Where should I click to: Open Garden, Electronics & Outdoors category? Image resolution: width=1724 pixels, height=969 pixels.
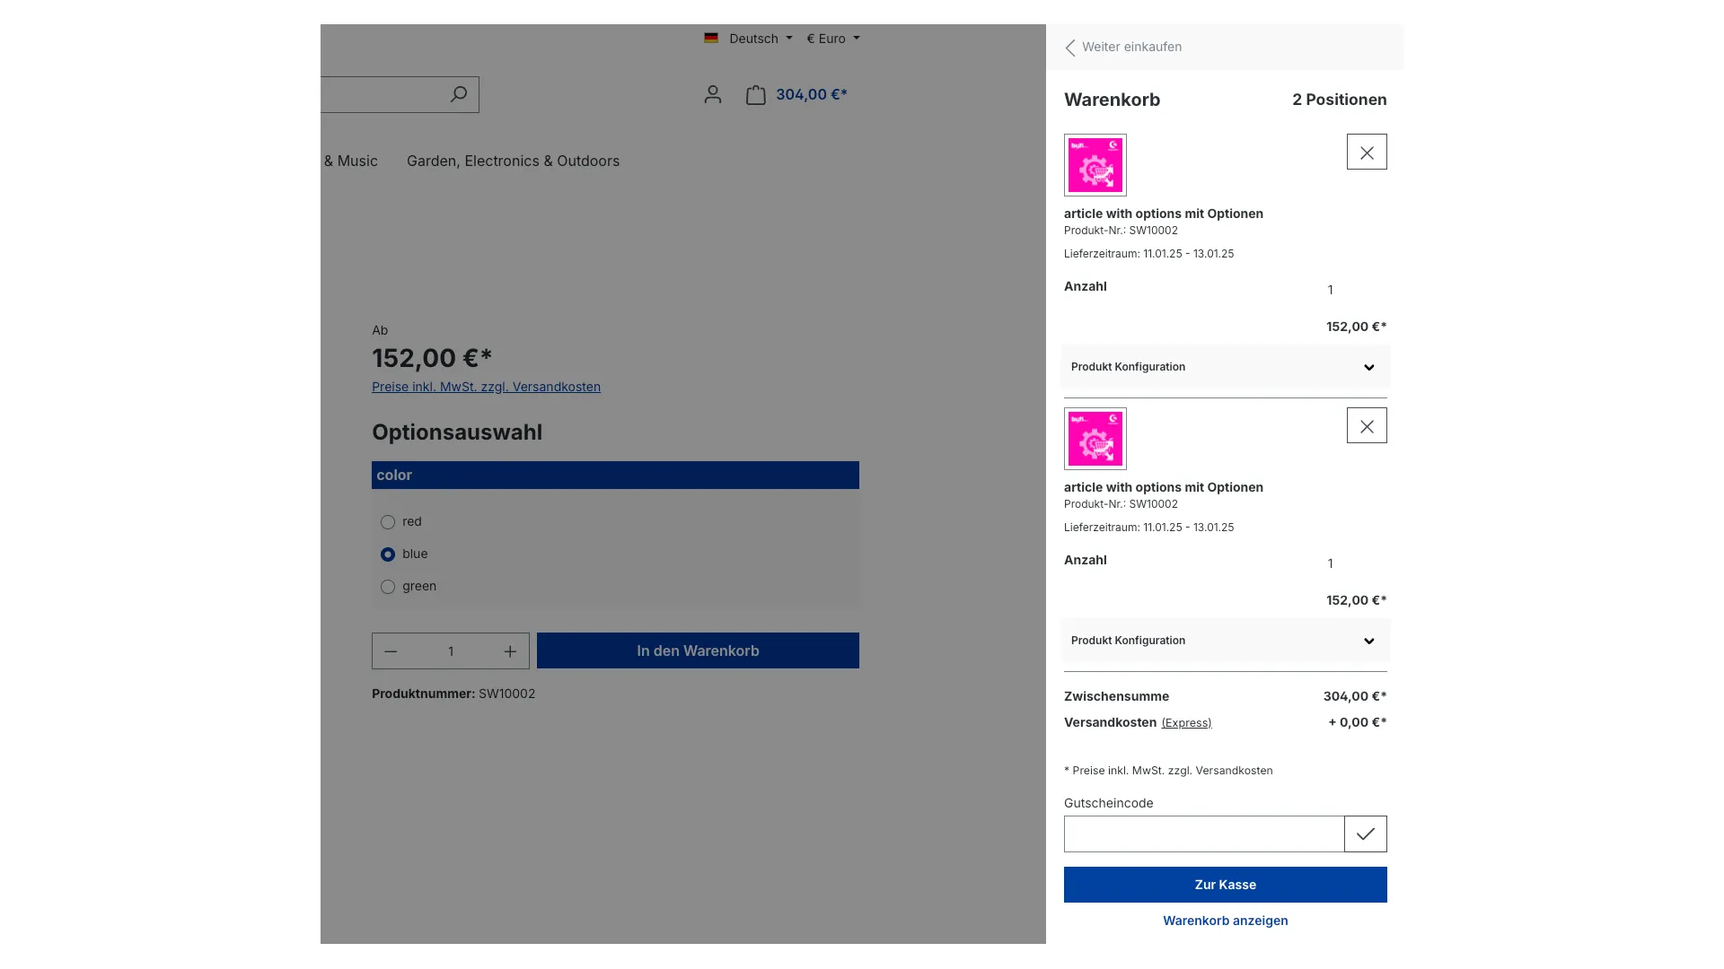tap(512, 161)
